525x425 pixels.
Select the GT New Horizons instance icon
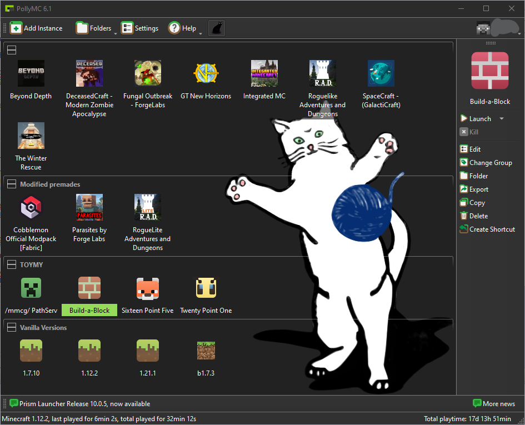[x=206, y=73]
